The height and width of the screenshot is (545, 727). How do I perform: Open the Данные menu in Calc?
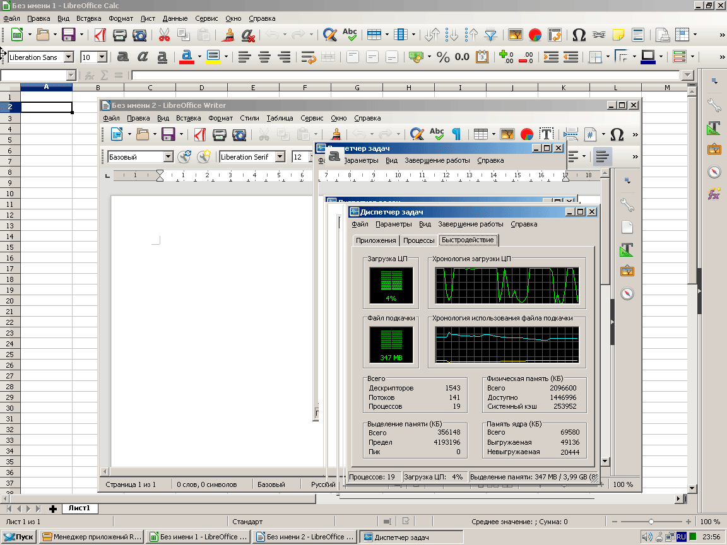coord(175,19)
